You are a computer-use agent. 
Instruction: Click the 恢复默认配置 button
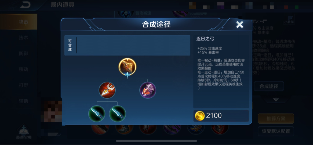(x=276, y=131)
